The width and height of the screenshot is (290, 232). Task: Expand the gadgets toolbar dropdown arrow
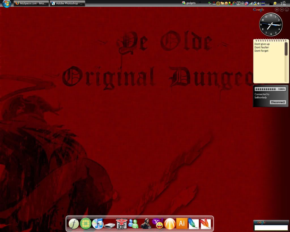click(200, 3)
